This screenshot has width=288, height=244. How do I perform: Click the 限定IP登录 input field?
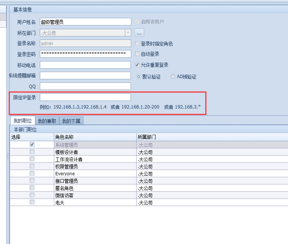point(85,97)
